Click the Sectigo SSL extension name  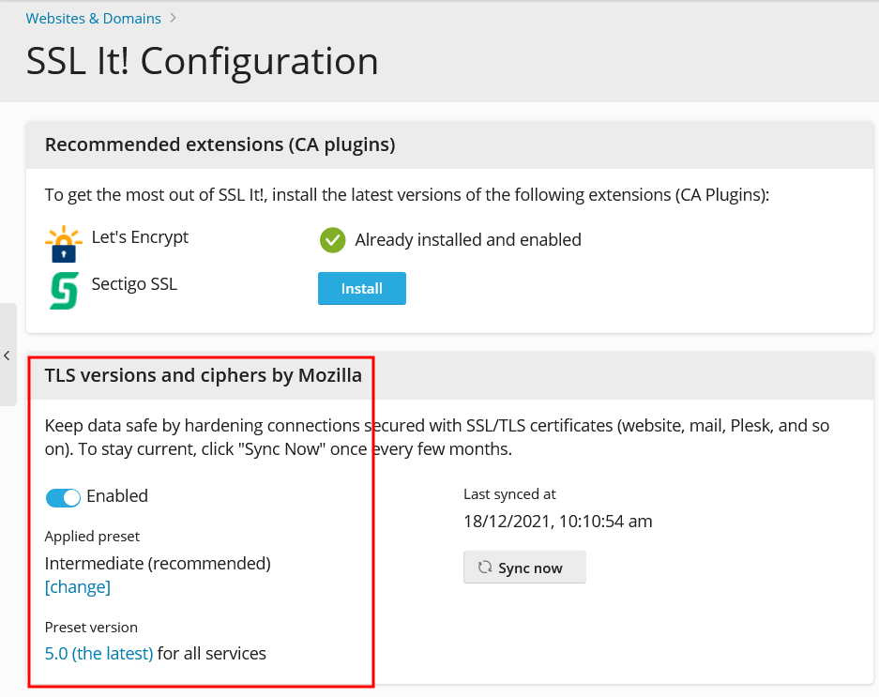tap(134, 284)
